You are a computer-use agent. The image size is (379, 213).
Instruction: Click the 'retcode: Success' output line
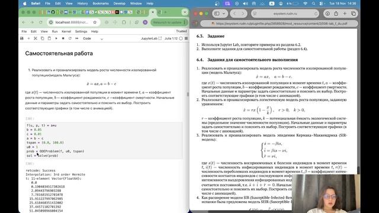[x=41, y=170]
